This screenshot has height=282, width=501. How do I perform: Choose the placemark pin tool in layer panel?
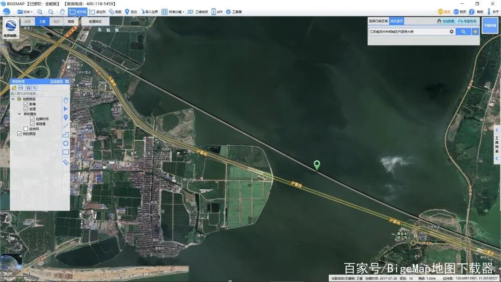pyautogui.click(x=65, y=117)
